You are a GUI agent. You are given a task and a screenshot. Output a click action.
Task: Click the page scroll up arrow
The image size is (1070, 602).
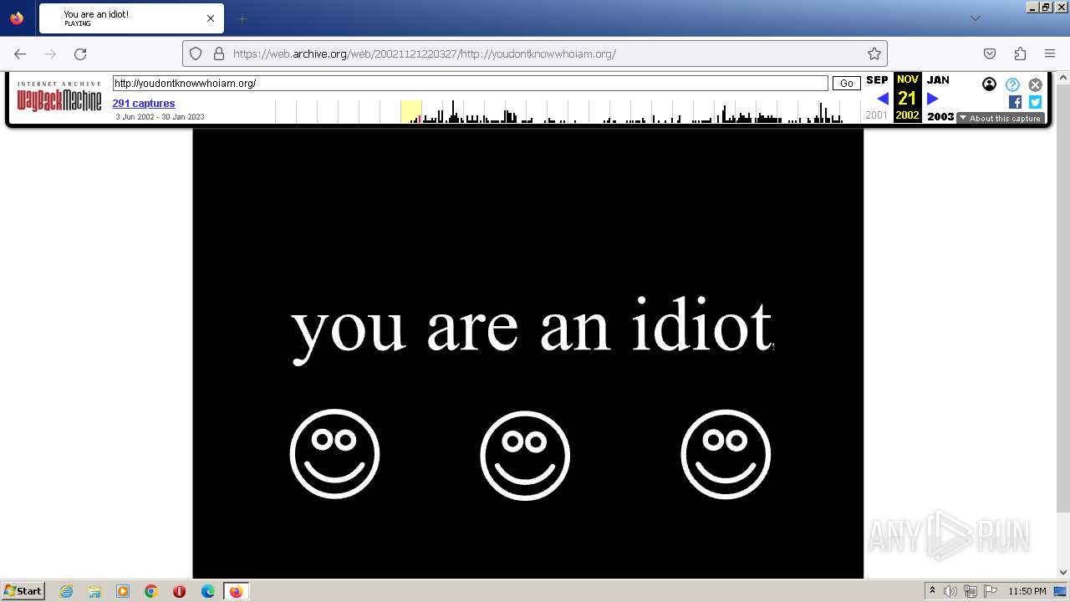pos(1063,78)
